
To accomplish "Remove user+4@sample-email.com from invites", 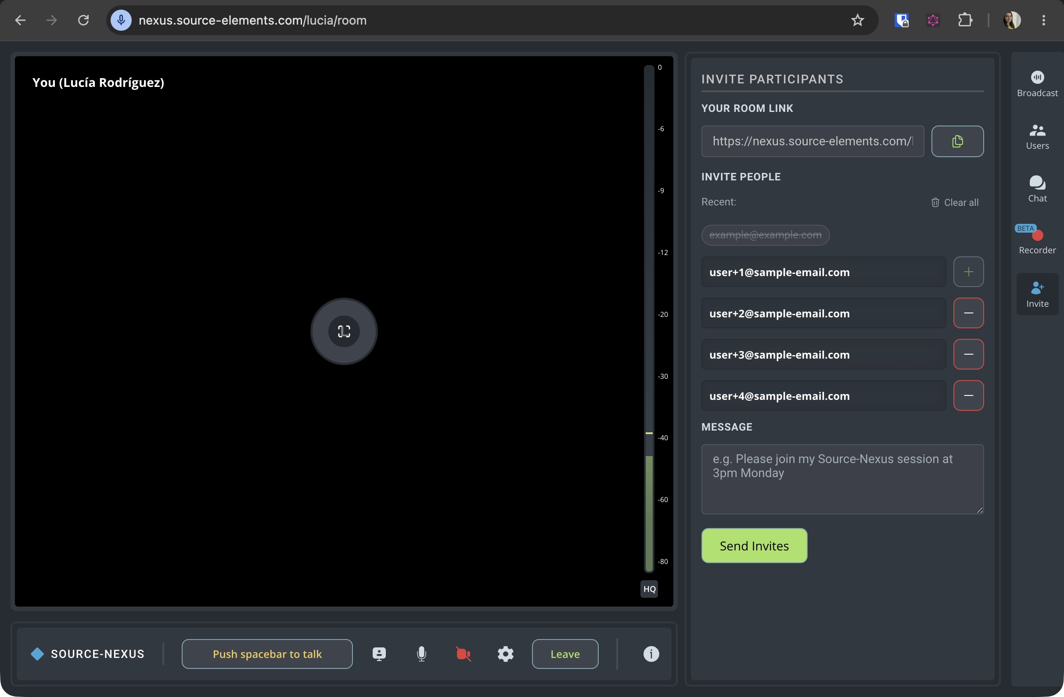I will pyautogui.click(x=968, y=395).
